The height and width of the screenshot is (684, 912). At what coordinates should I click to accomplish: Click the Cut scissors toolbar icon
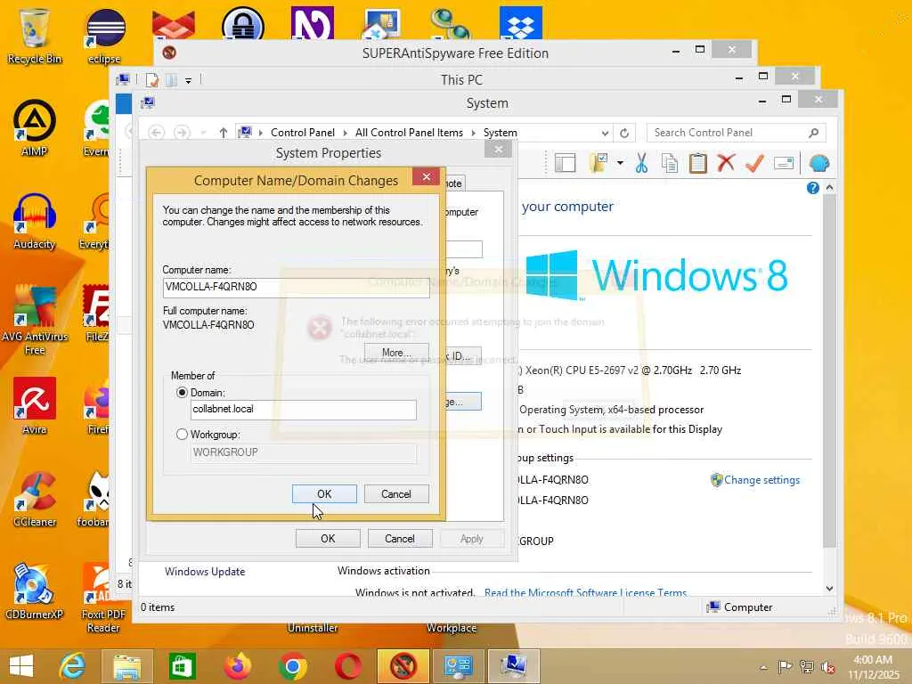click(641, 164)
